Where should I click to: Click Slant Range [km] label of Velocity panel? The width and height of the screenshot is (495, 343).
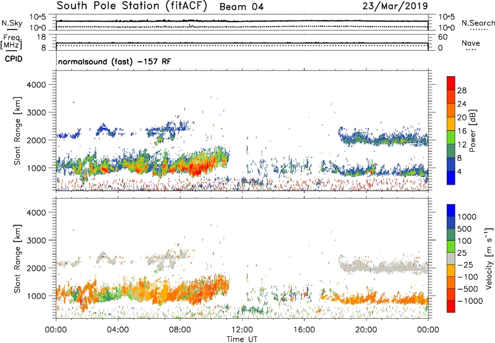pyautogui.click(x=17, y=258)
